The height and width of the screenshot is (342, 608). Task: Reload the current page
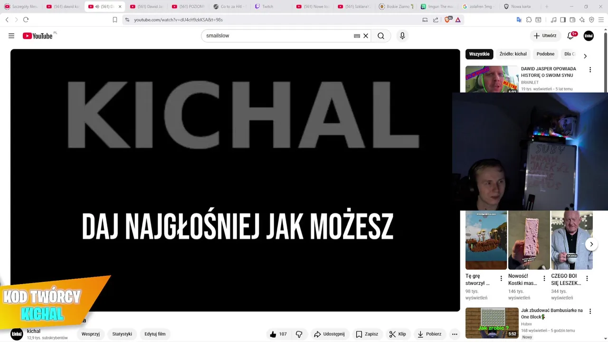tap(26, 19)
